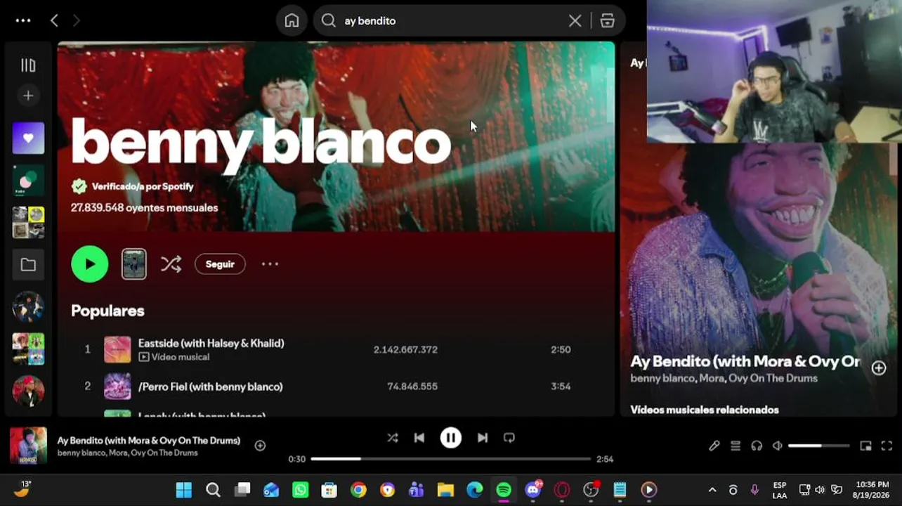Open the ESP LAA language switcher
This screenshot has height=506, width=902.
[x=780, y=490]
